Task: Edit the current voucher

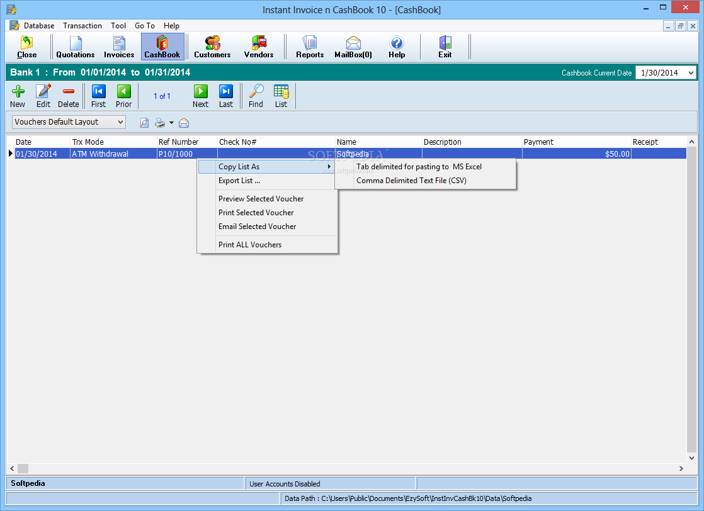Action: (43, 96)
